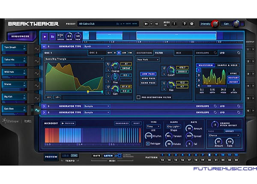
Task: Click the modulation icon above oscillator Gain knob
Action: coord(108,87)
